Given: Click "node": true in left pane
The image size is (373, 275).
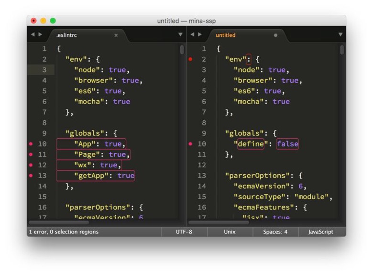Looking at the screenshot, I should [x=102, y=70].
